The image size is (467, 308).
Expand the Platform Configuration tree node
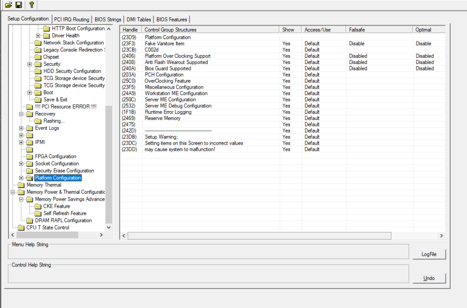(21, 178)
